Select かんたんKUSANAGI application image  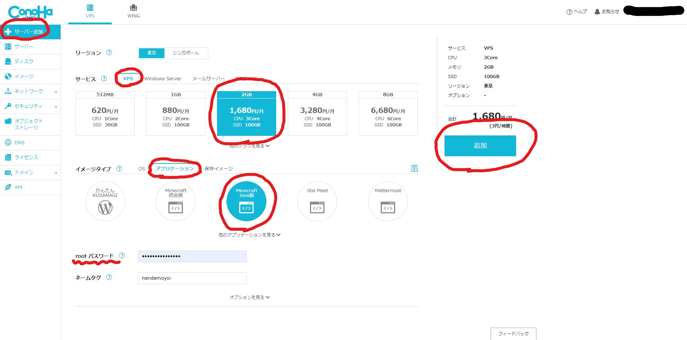105,201
